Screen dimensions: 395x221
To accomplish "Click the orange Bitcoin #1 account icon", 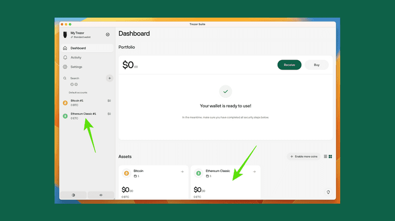I will pos(65,102).
